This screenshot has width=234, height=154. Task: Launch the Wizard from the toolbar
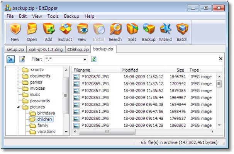(165, 32)
